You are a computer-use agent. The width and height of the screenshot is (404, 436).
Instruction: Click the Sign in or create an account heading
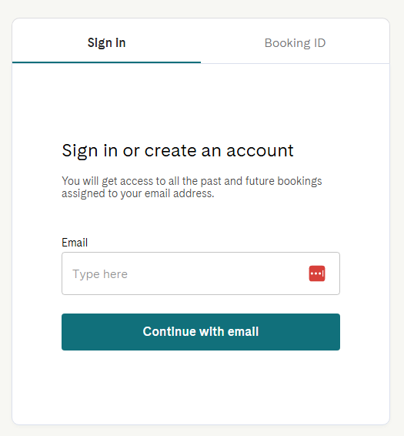[178, 151]
